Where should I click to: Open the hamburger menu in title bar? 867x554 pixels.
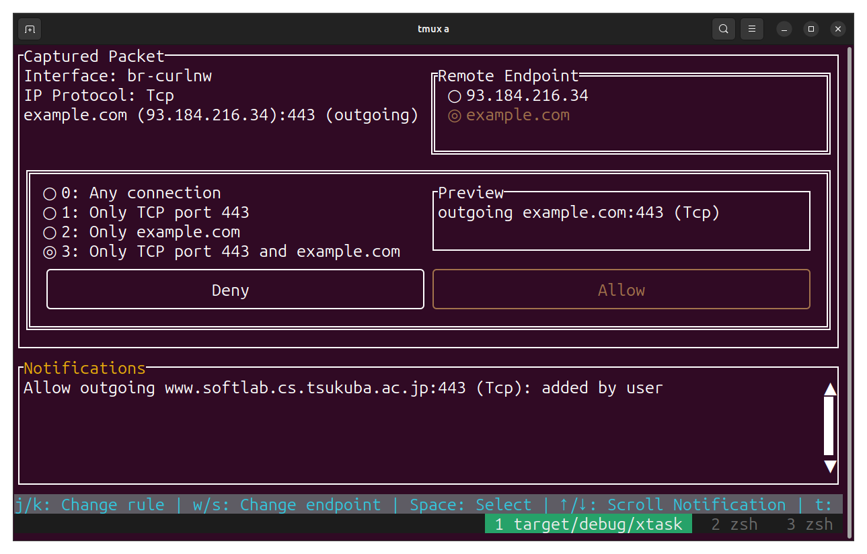(x=752, y=29)
